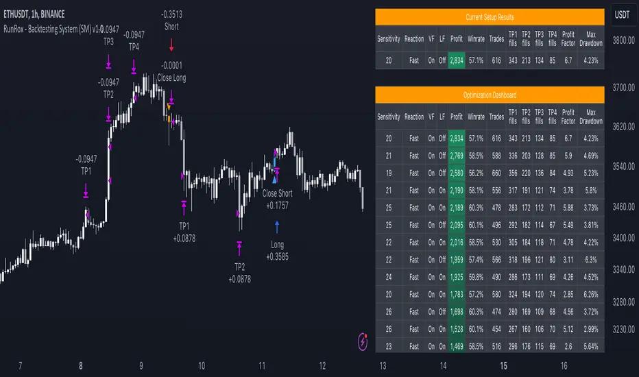Click the 3620.00 price axis label
Screen dimensions: 639x377
(623, 127)
